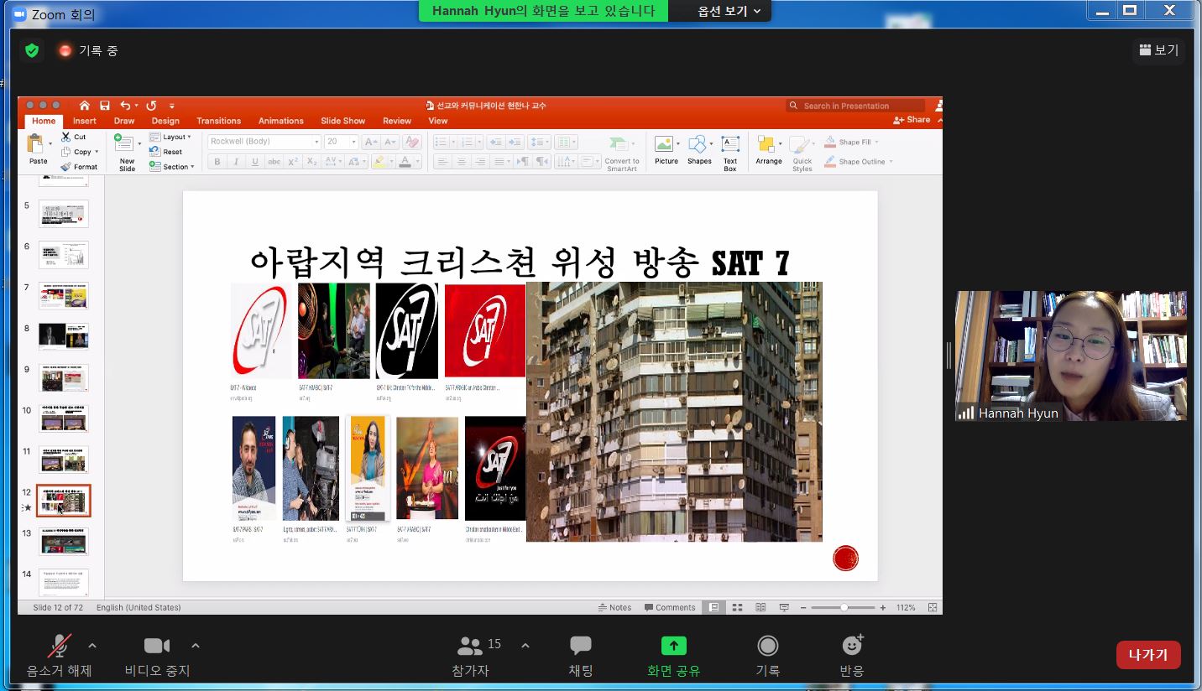Screen dimensions: 1202x691
Task: Click the PowerPoint Home house icon
Action: (84, 106)
